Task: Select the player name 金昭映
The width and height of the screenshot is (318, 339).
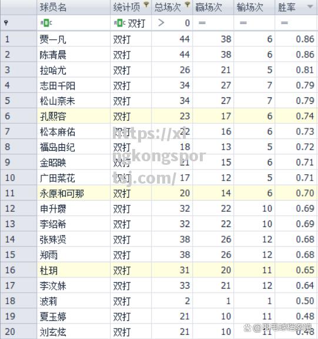Action: [53, 162]
